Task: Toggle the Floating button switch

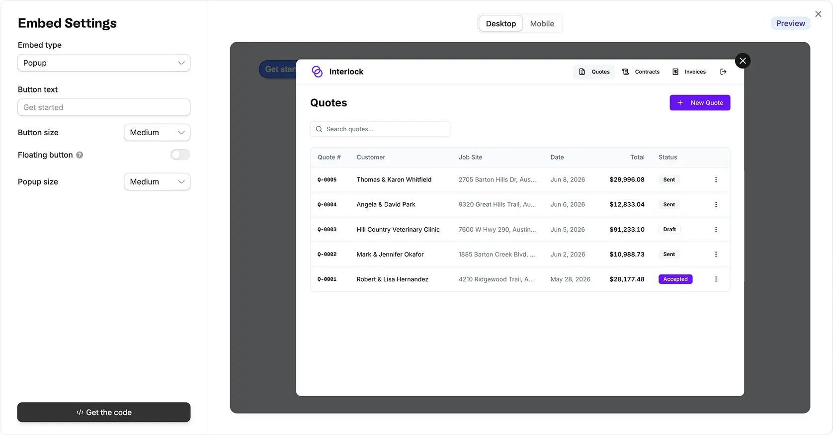Action: (180, 155)
